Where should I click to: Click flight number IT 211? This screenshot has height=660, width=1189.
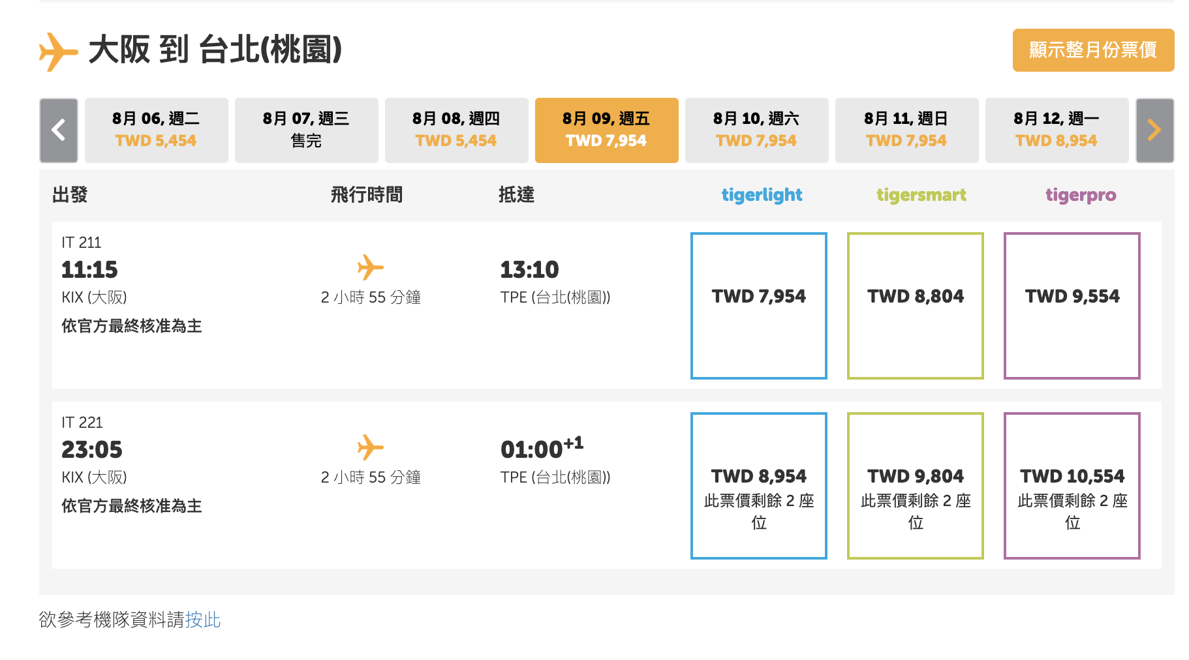82,243
